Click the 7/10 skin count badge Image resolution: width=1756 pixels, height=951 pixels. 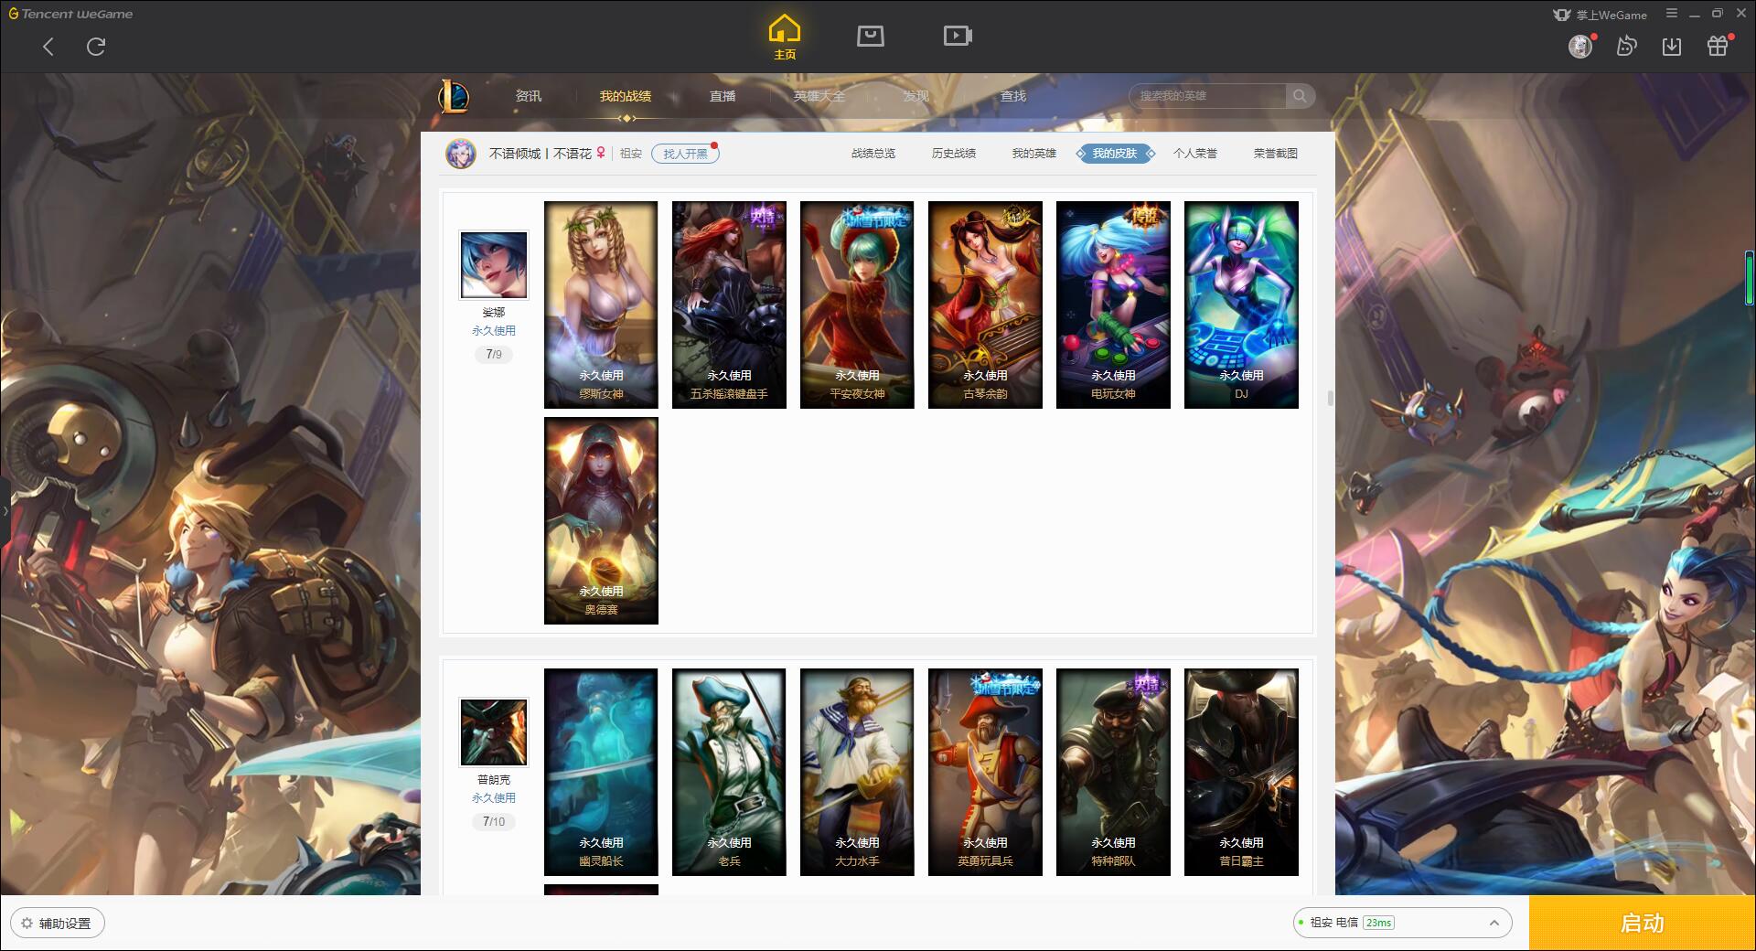point(494,821)
